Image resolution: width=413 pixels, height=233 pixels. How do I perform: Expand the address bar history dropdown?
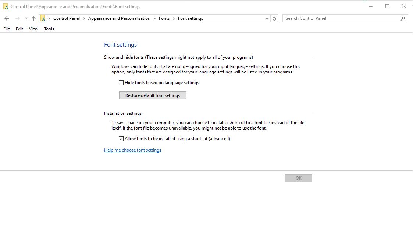[x=267, y=18]
